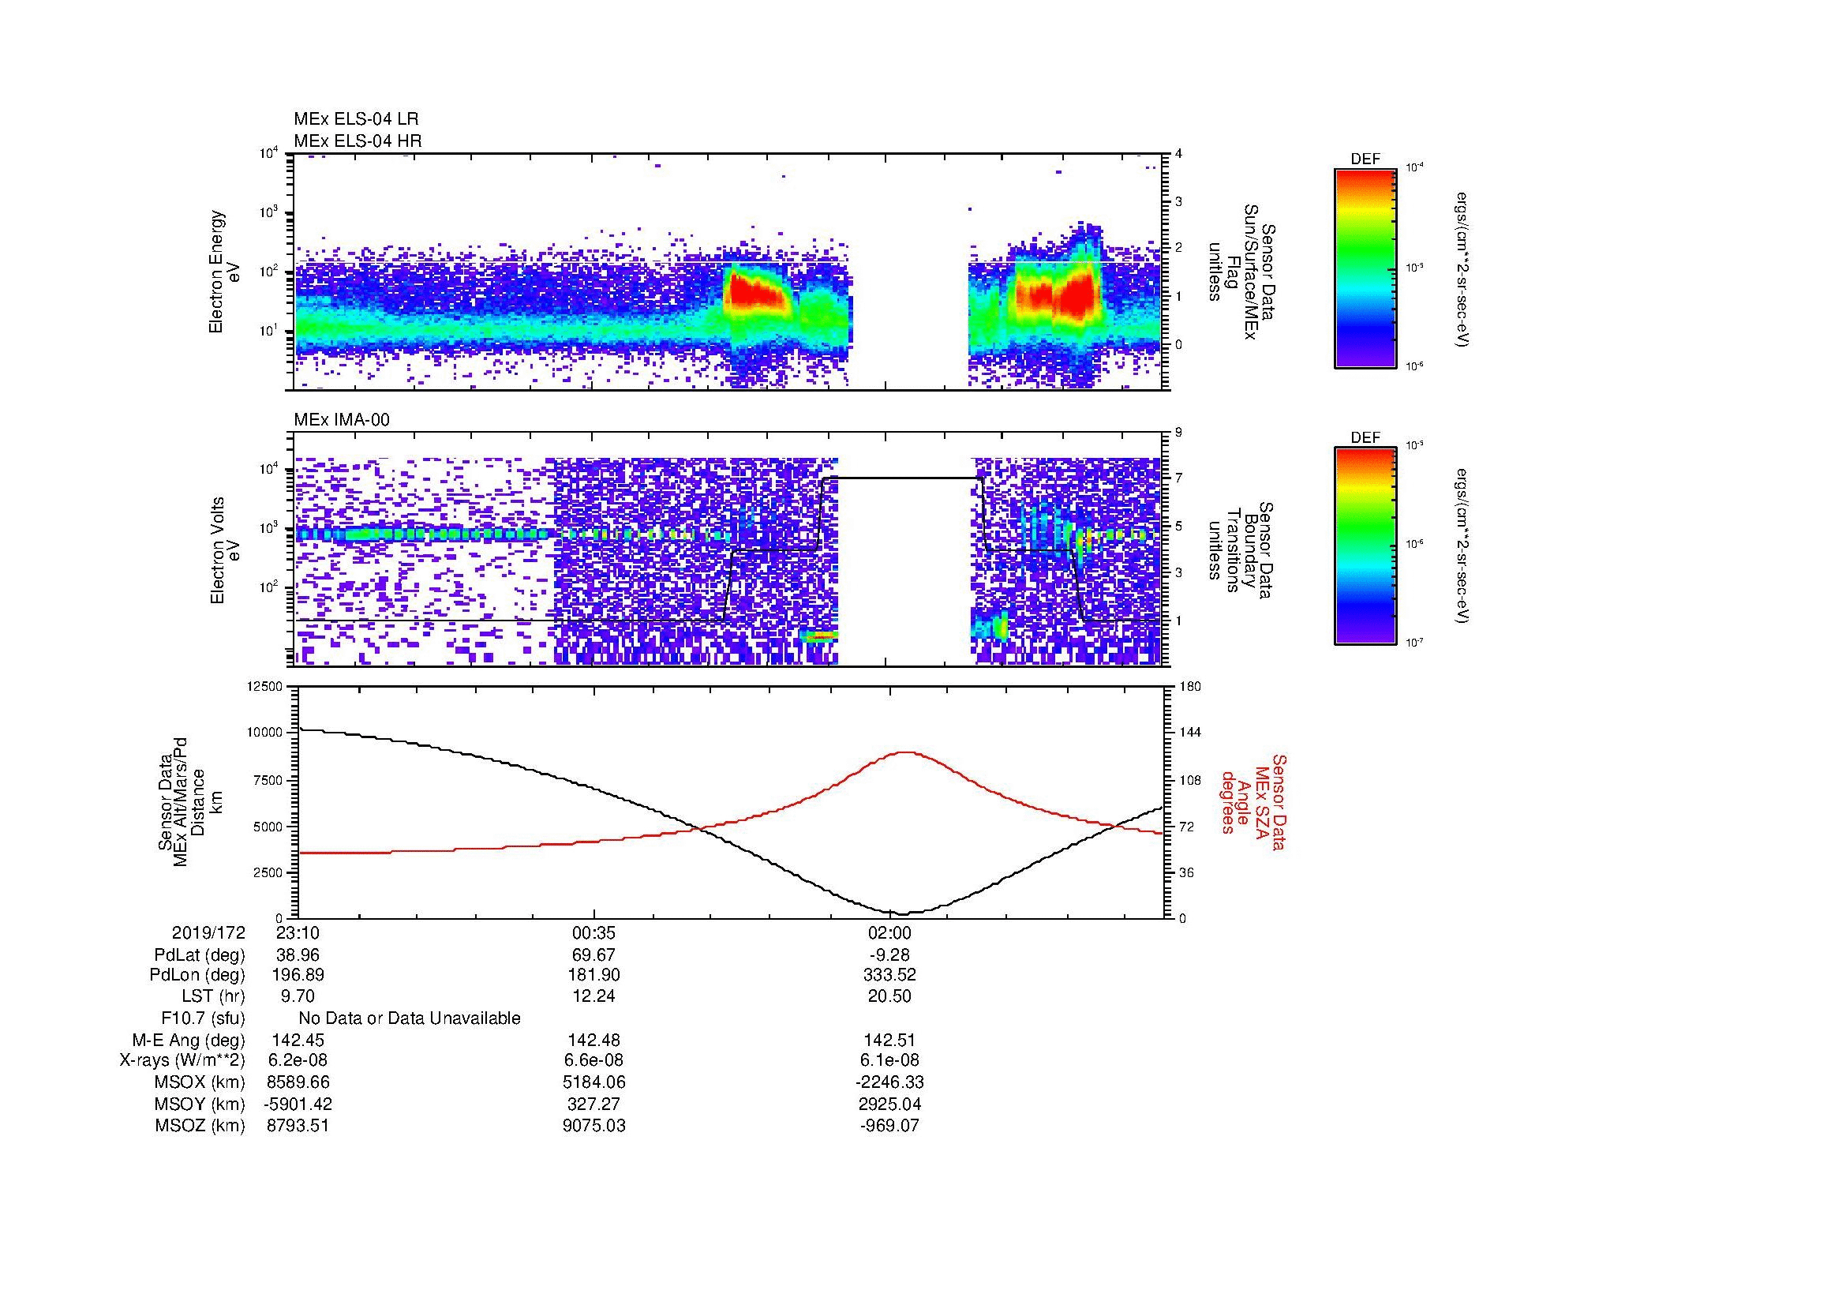This screenshot has height=1305, width=1846.
Task: Select the X-rays value '6.1e-08'
Action: pos(890,1060)
